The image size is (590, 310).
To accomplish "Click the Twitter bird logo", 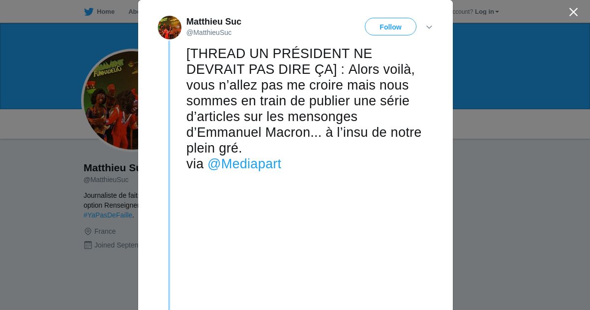I will [88, 12].
